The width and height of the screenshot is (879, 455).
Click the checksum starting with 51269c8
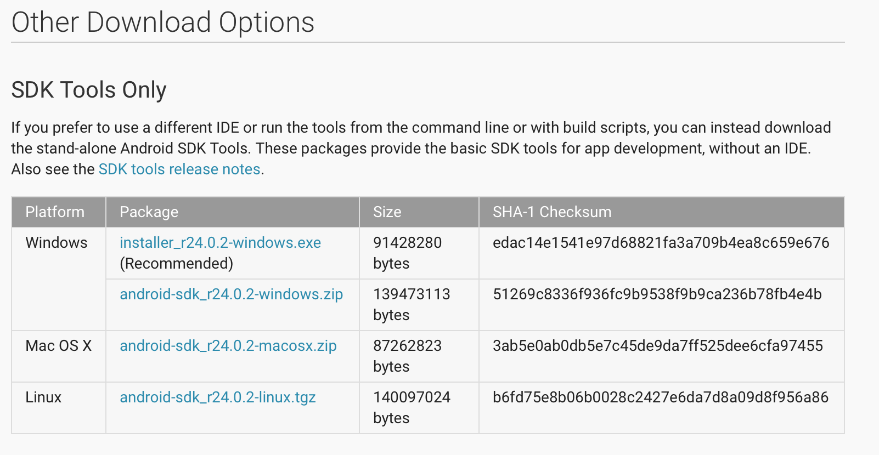657,294
